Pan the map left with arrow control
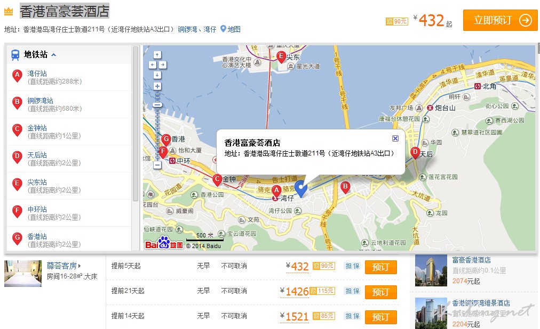 coord(153,64)
